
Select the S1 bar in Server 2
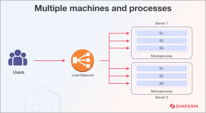pos(161,69)
